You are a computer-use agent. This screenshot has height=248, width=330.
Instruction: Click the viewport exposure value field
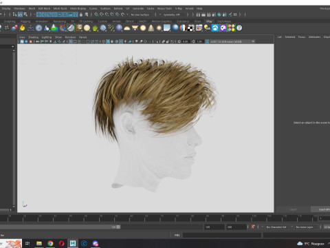pyautogui.click(x=186, y=41)
